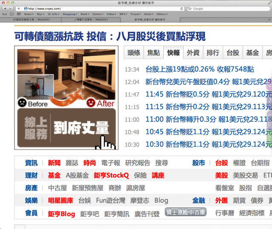272x229 pixels.
Task: Open the 經濟指標 link
Action: pyautogui.click(x=252, y=213)
